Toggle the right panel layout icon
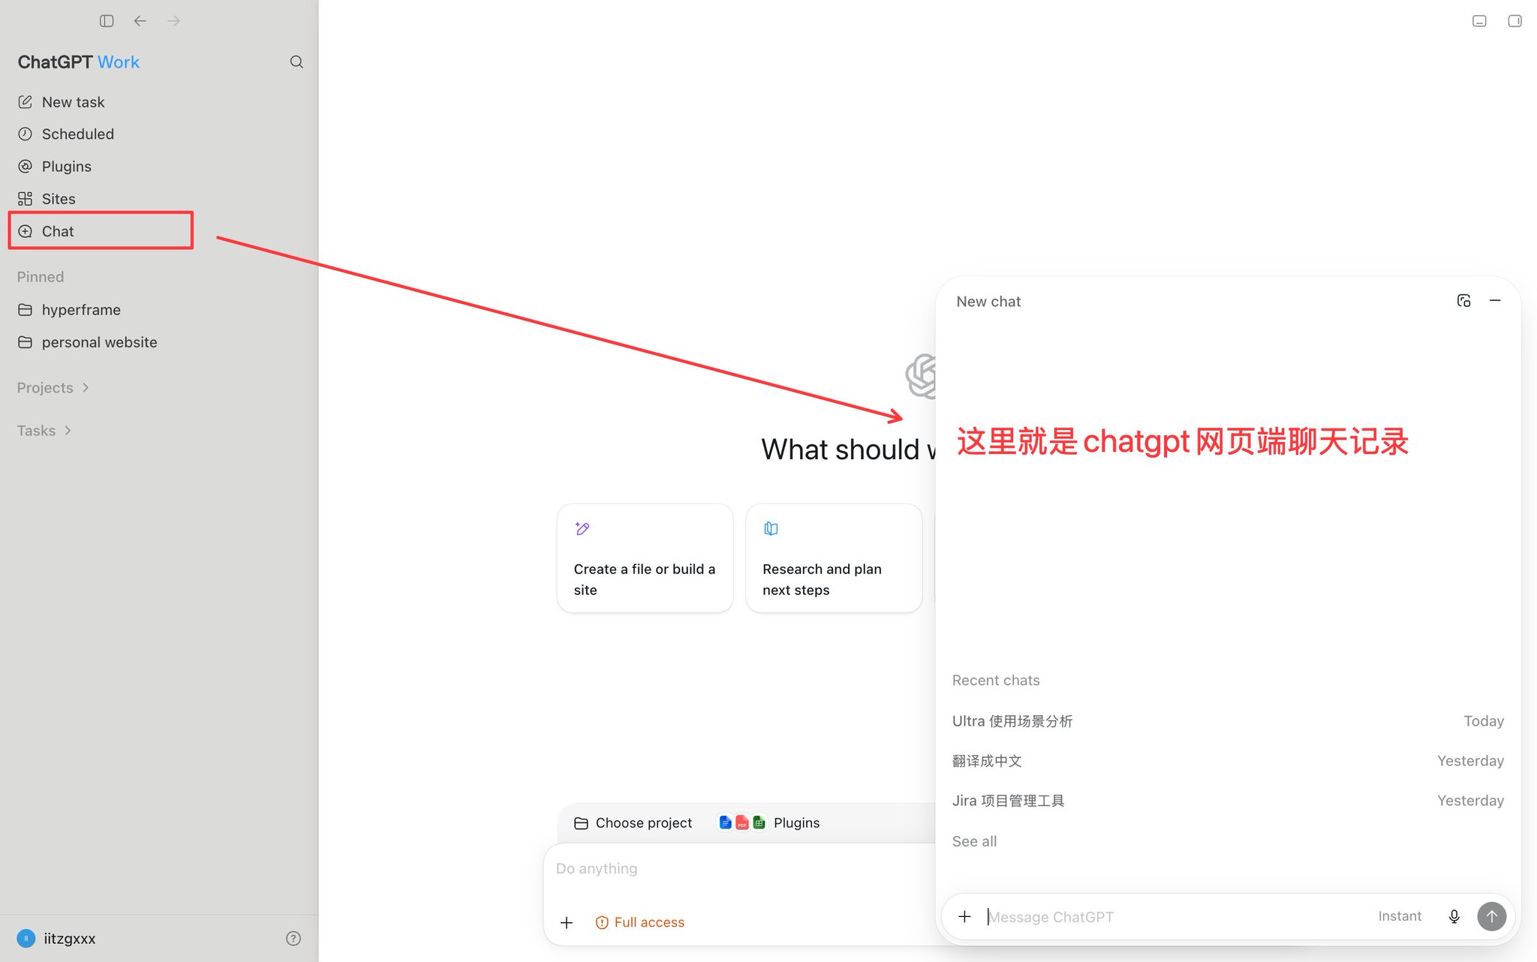Image resolution: width=1537 pixels, height=962 pixels. 1514,21
